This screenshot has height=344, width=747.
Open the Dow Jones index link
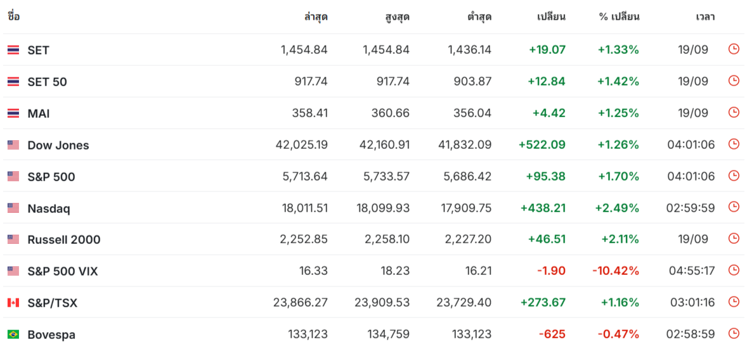58,145
